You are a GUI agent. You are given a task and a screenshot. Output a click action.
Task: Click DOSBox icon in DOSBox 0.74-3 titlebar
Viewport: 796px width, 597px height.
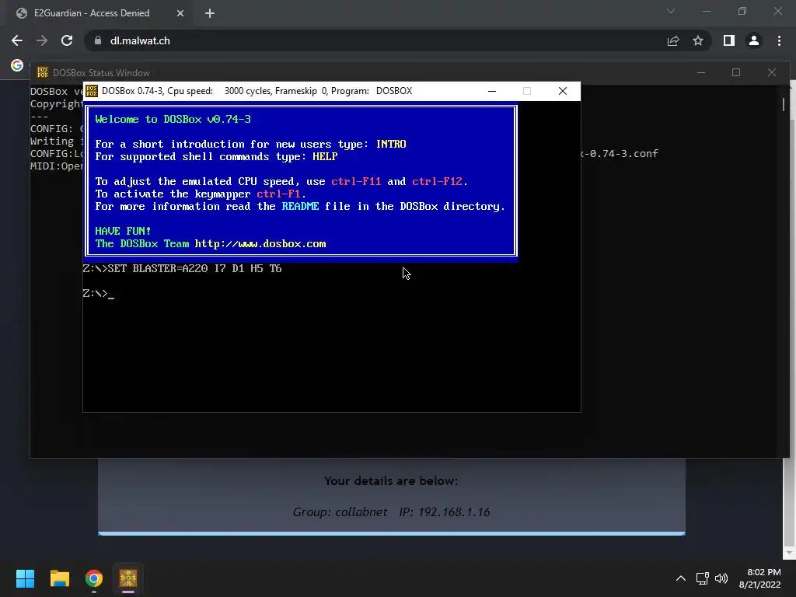(x=92, y=91)
